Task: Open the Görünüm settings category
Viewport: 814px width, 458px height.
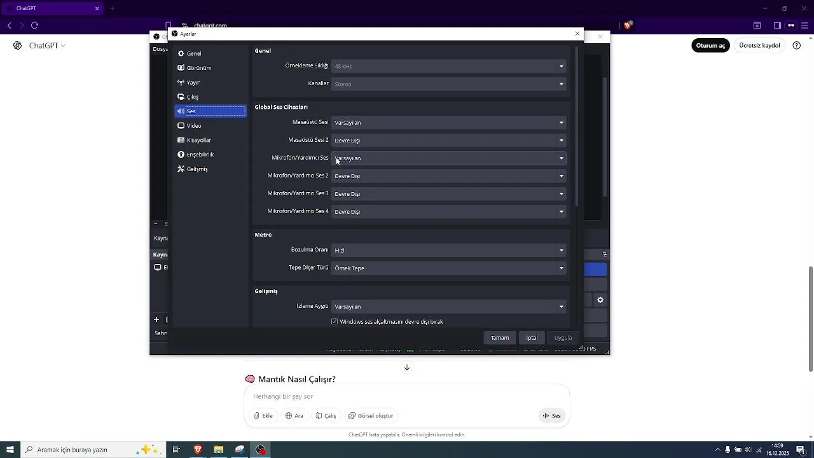Action: 210,68
